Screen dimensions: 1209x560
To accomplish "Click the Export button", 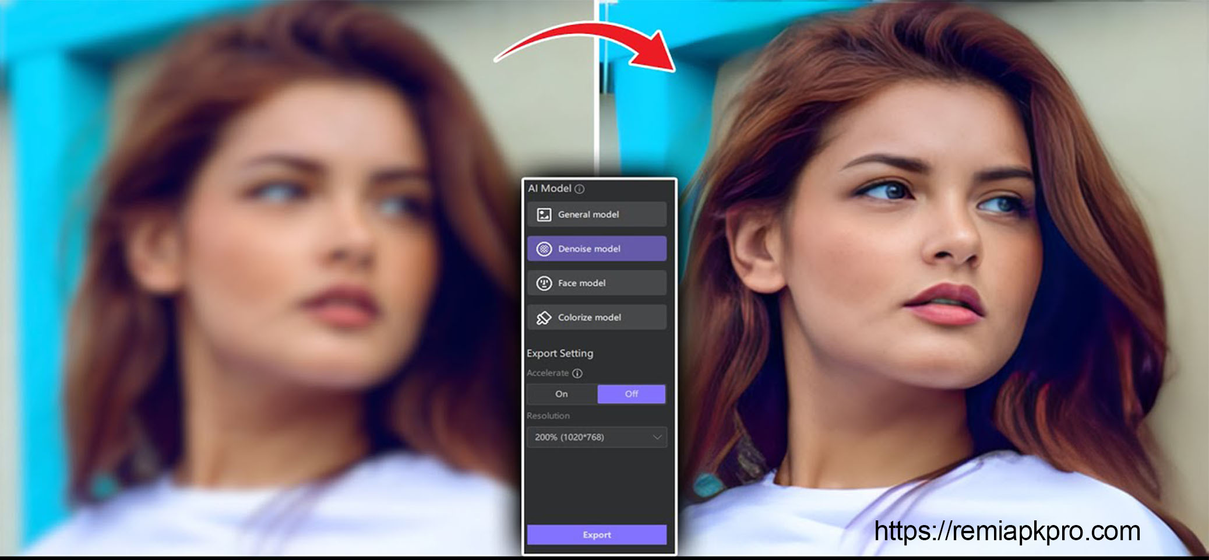I will tap(597, 534).
